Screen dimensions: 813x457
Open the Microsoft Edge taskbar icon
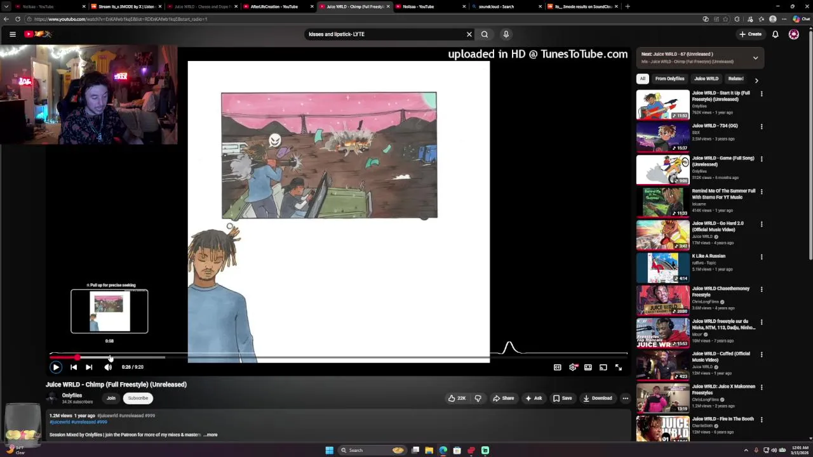pyautogui.click(x=443, y=451)
